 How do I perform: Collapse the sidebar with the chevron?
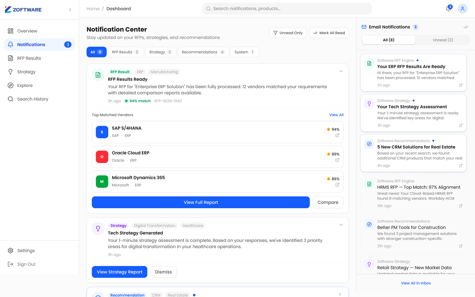[70, 10]
